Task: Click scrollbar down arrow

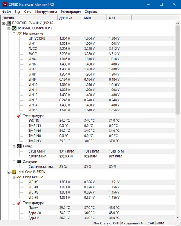Action: tap(178, 217)
